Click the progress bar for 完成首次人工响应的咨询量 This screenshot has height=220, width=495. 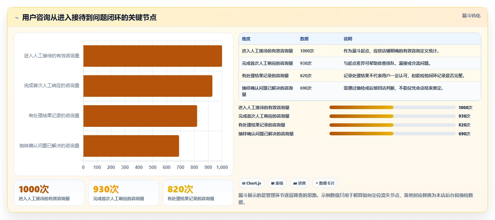[x=392, y=116]
